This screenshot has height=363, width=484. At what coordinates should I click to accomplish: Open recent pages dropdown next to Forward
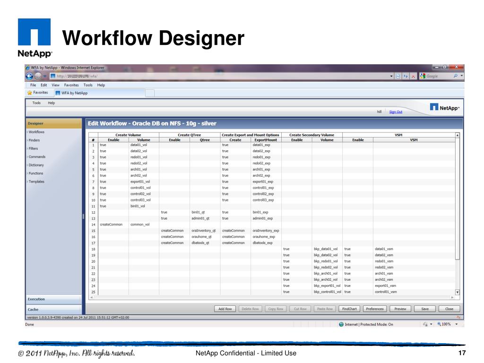pyautogui.click(x=45, y=76)
